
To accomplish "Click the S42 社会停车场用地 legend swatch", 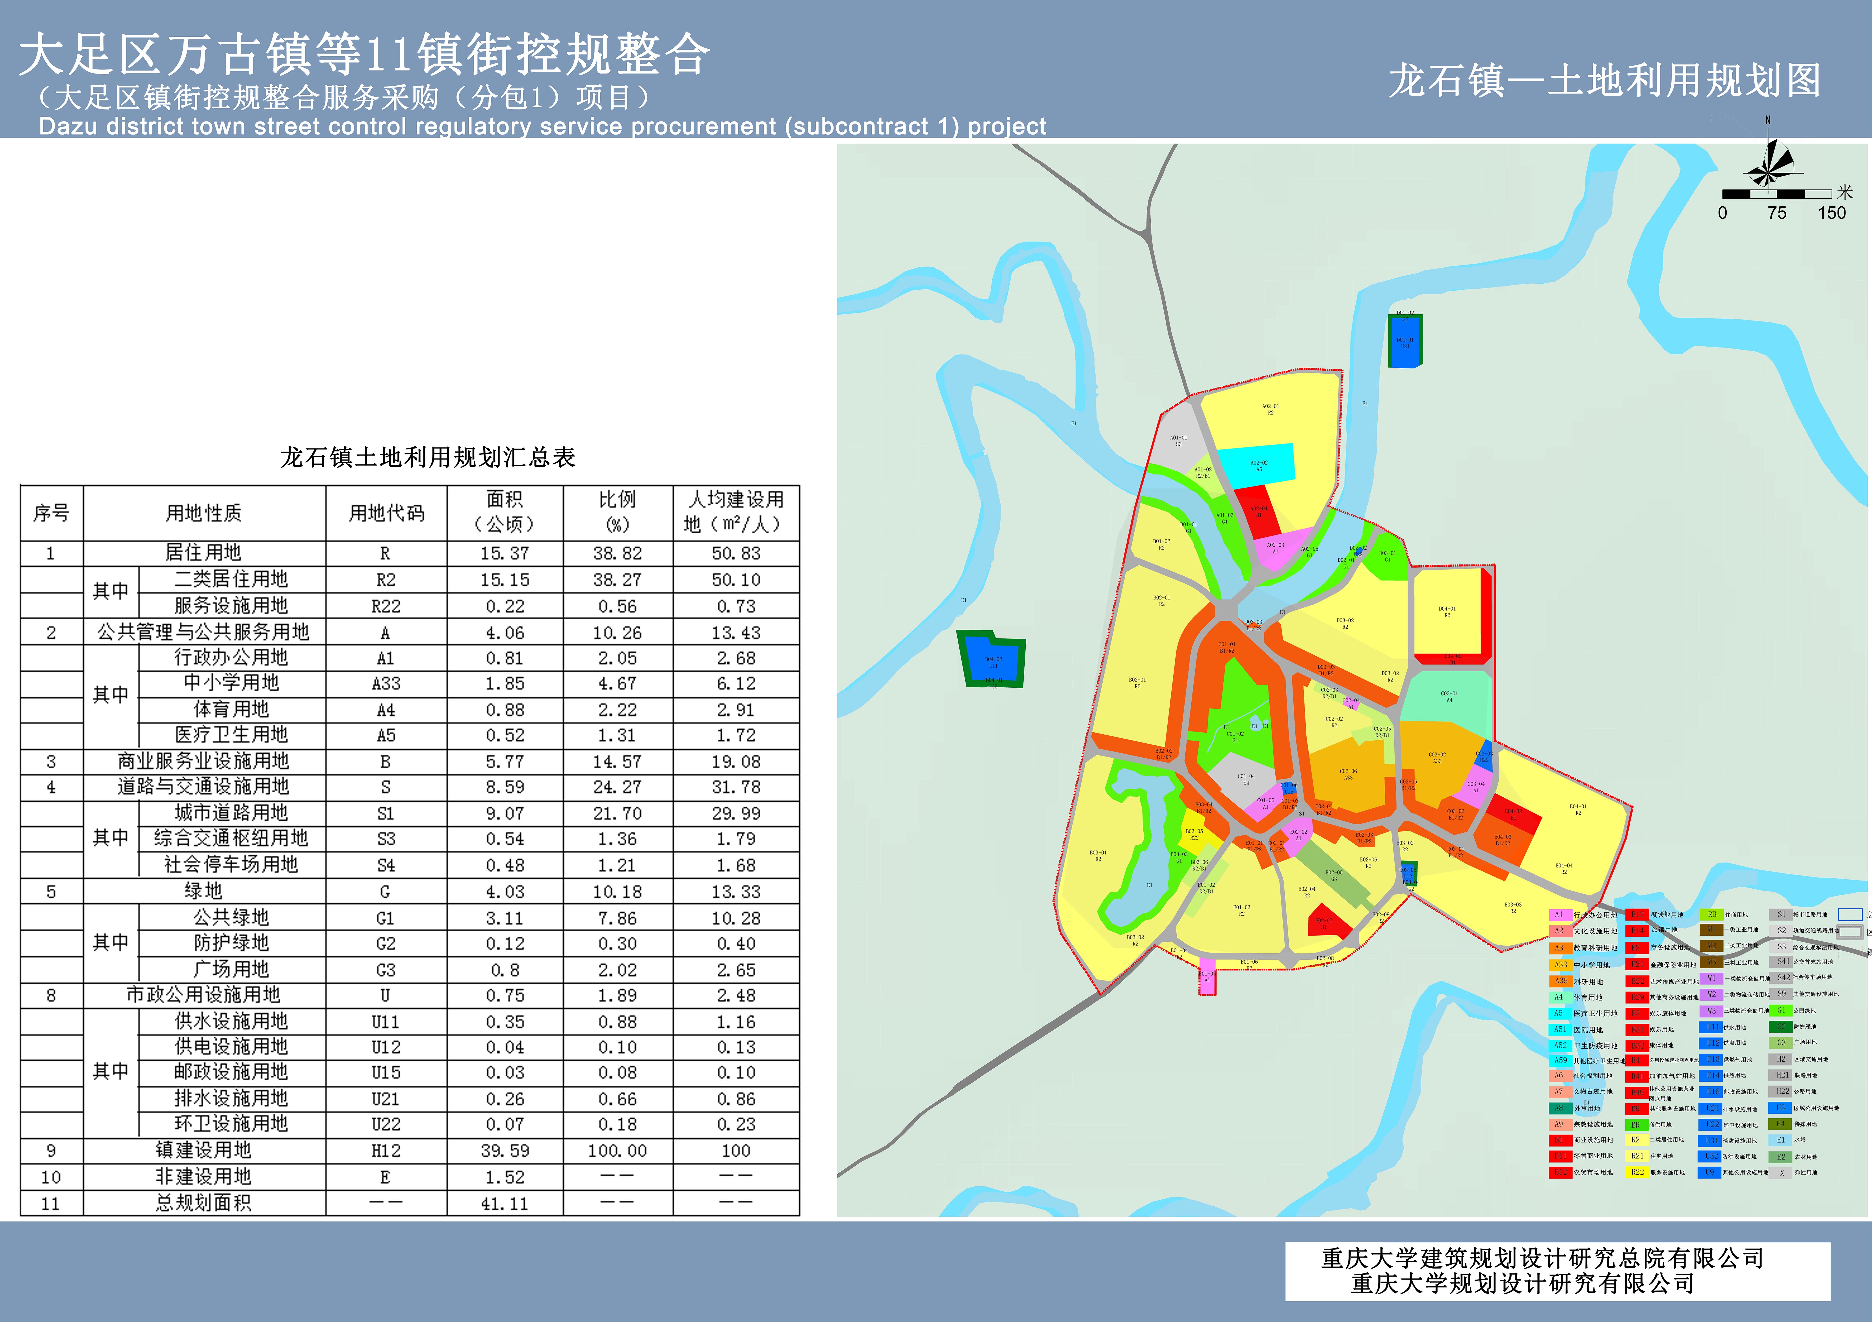I will click(x=1781, y=977).
